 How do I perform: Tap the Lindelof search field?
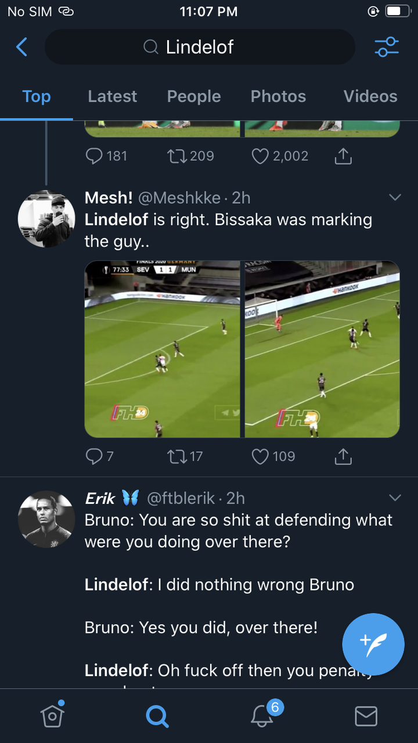[200, 47]
